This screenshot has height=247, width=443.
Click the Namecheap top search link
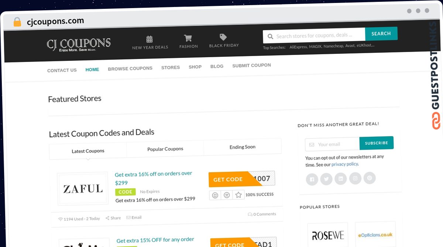333,46
